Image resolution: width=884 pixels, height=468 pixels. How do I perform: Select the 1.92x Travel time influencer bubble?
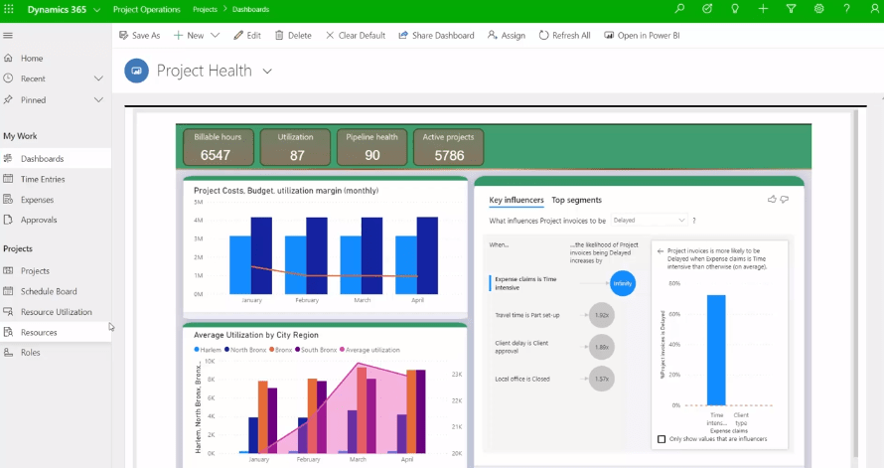pos(600,315)
